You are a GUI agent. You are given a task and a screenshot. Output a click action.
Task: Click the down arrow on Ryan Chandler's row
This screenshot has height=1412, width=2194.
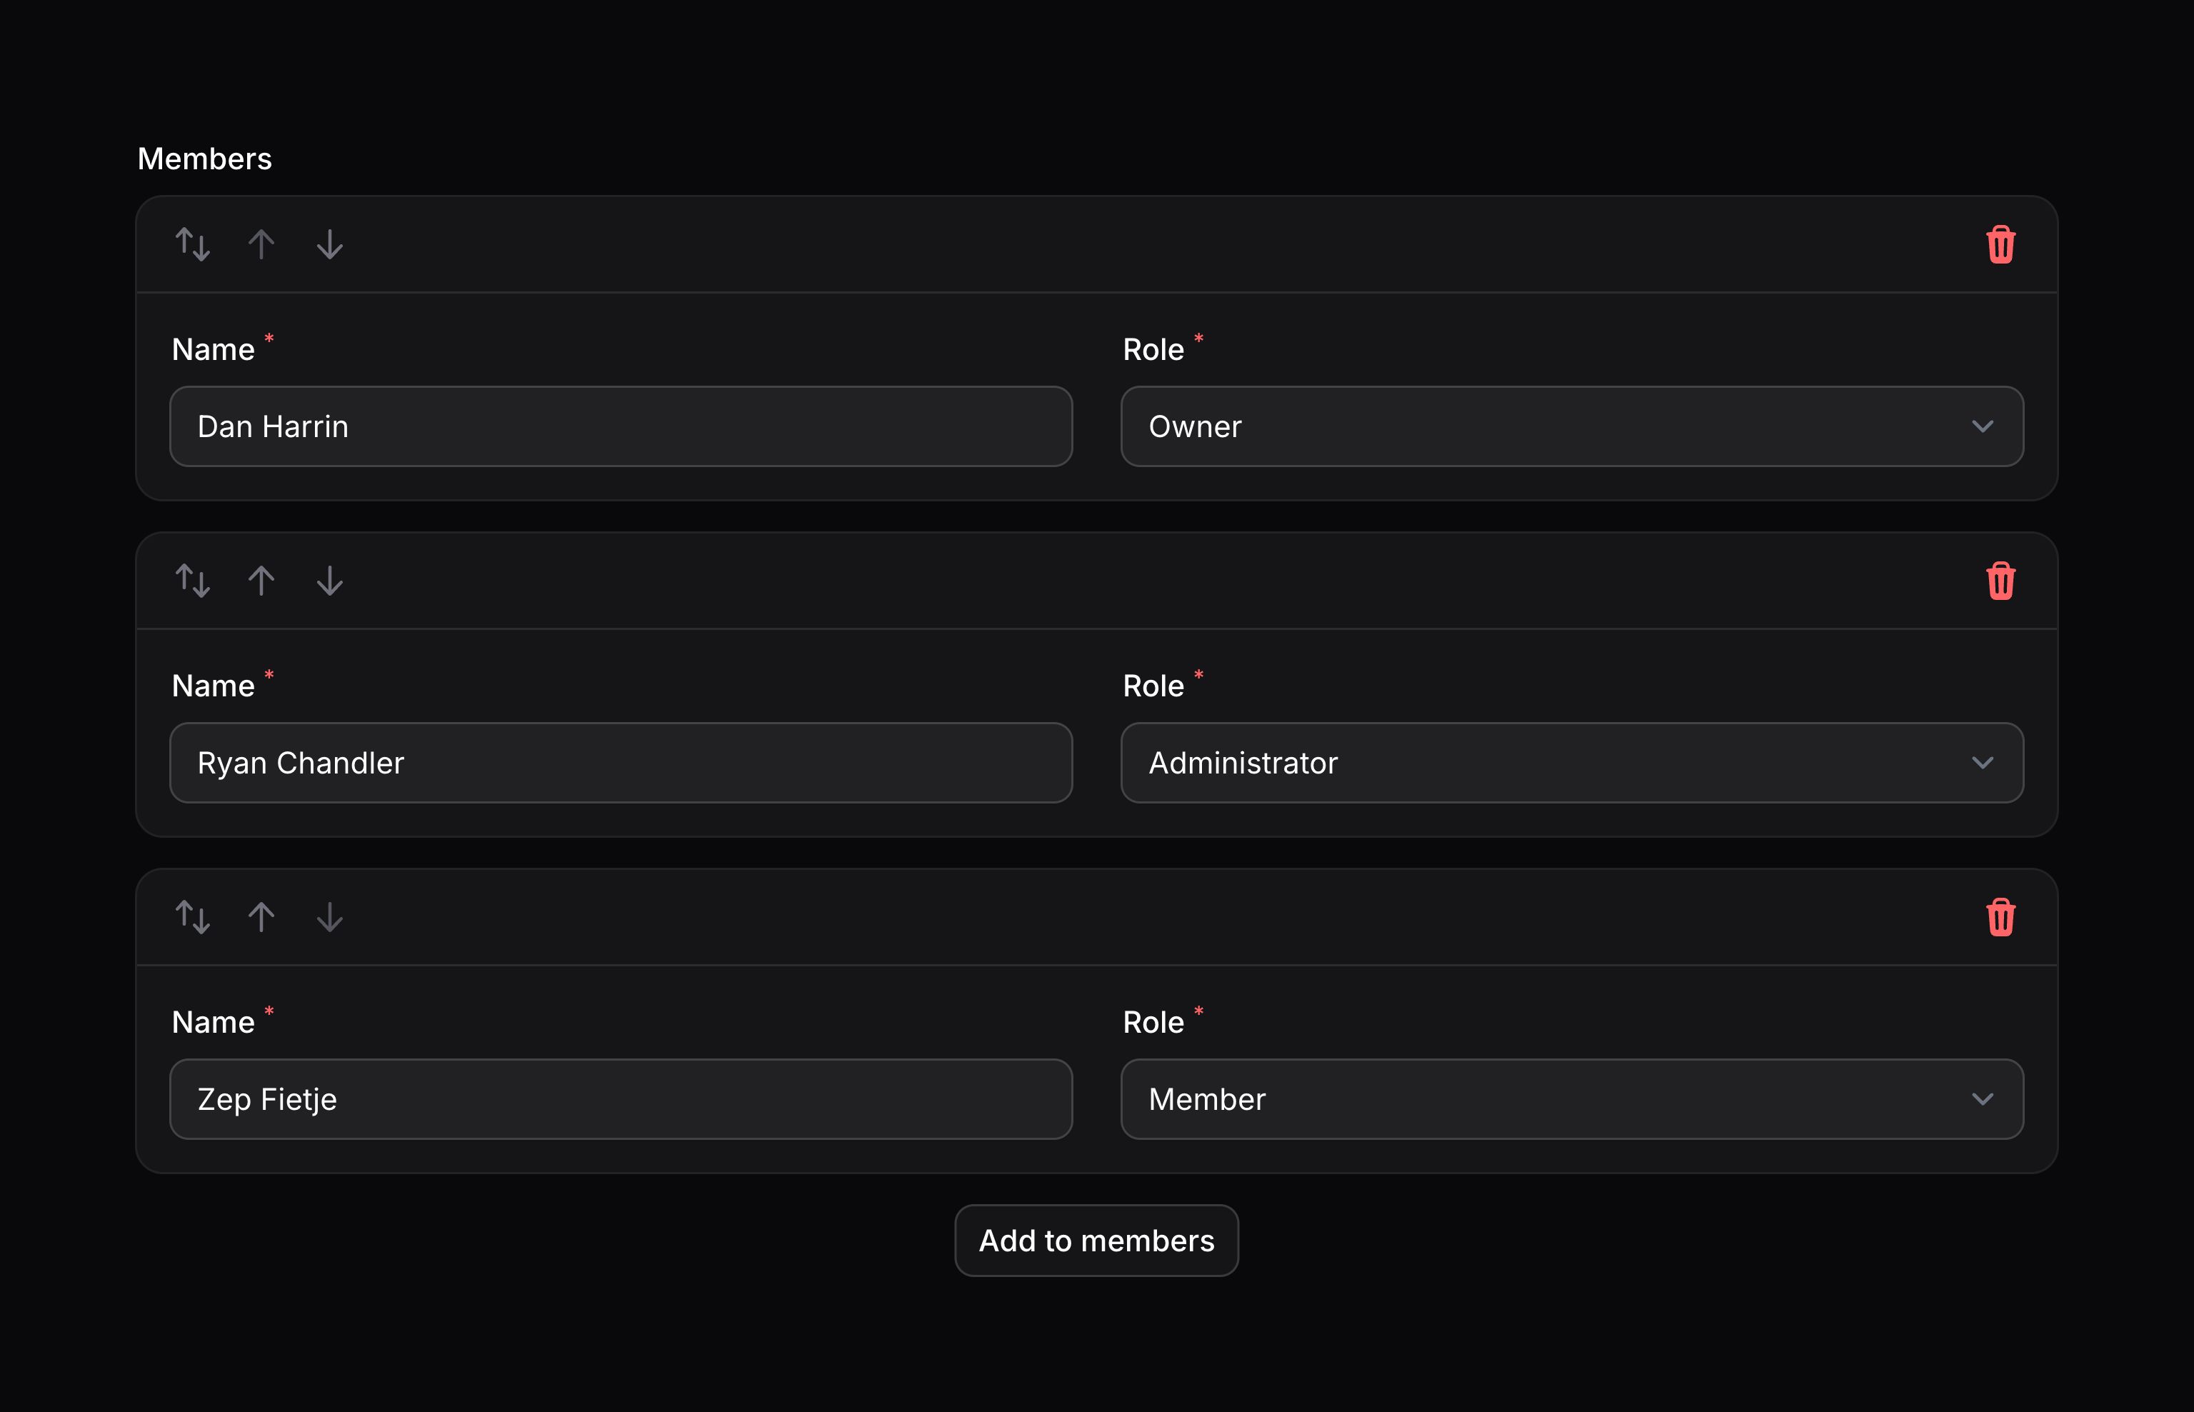(x=329, y=581)
